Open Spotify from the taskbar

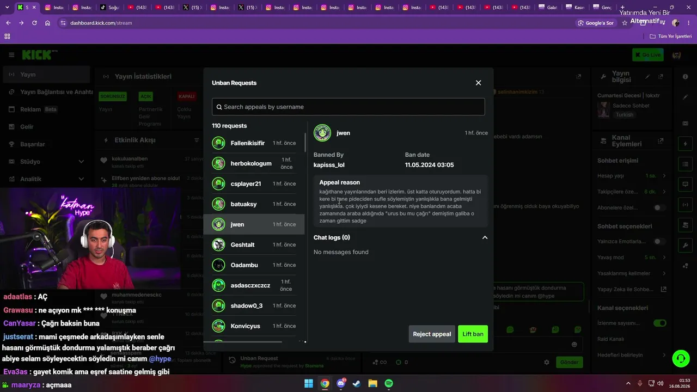[389, 383]
